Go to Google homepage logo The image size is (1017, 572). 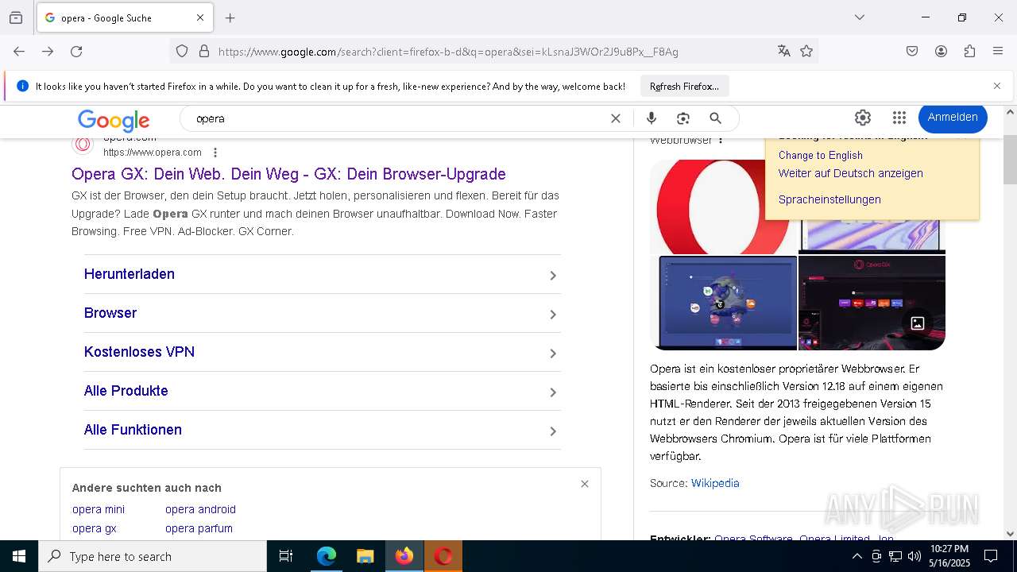point(114,120)
